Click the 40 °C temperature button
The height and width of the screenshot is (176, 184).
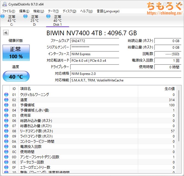coord(16,76)
